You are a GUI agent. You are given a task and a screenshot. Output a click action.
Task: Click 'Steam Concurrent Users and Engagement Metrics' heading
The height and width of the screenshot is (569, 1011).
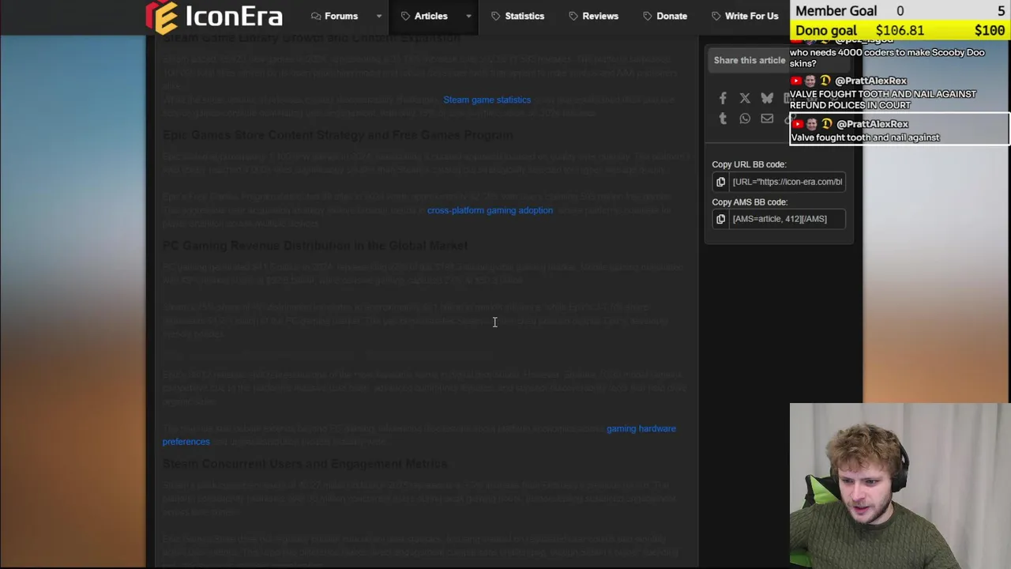click(x=305, y=464)
